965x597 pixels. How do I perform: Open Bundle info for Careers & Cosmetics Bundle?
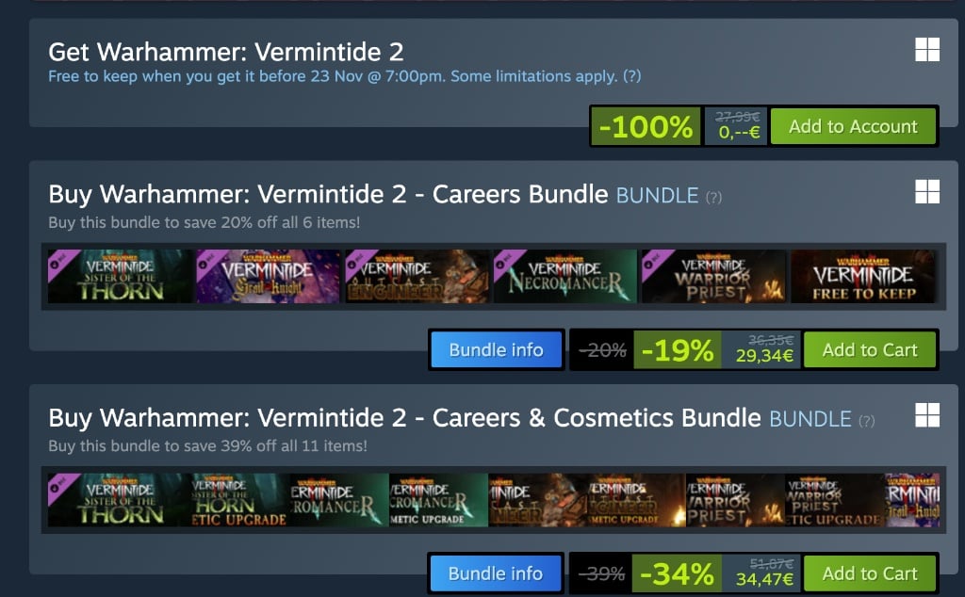(496, 573)
